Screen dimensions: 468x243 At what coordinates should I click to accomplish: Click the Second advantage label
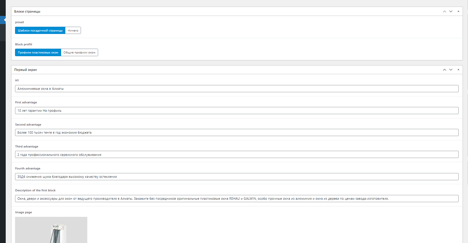click(28, 124)
